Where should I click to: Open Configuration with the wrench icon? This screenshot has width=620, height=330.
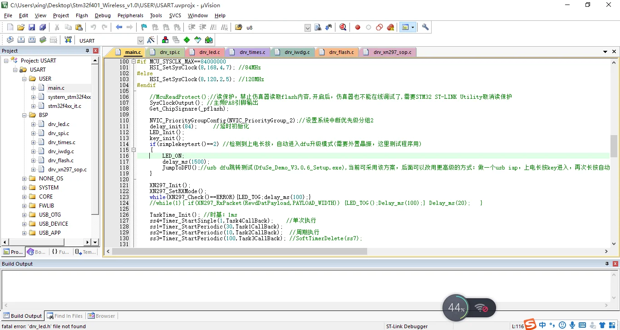(x=425, y=27)
